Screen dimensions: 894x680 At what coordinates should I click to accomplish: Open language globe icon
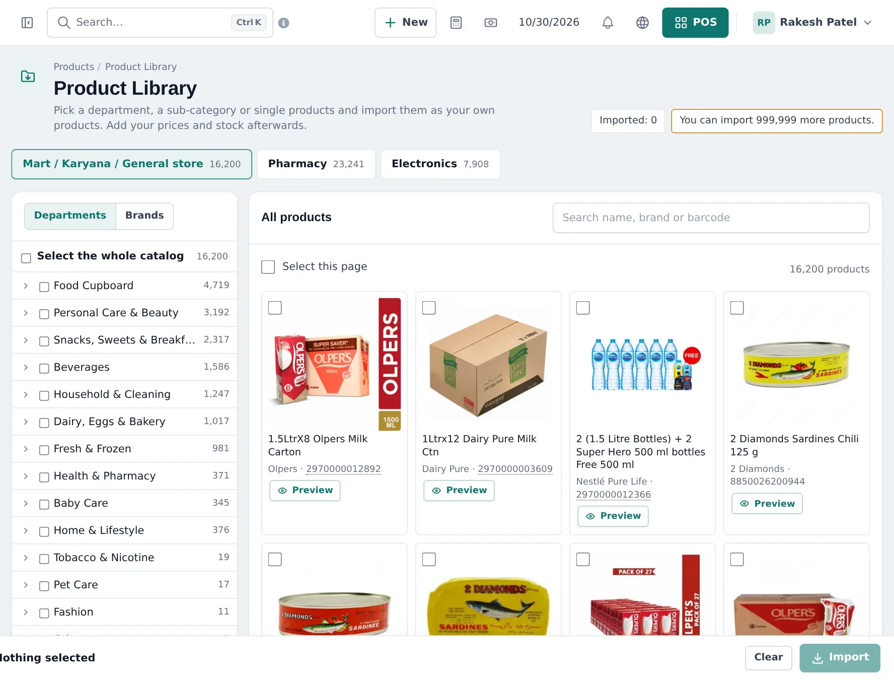(643, 23)
